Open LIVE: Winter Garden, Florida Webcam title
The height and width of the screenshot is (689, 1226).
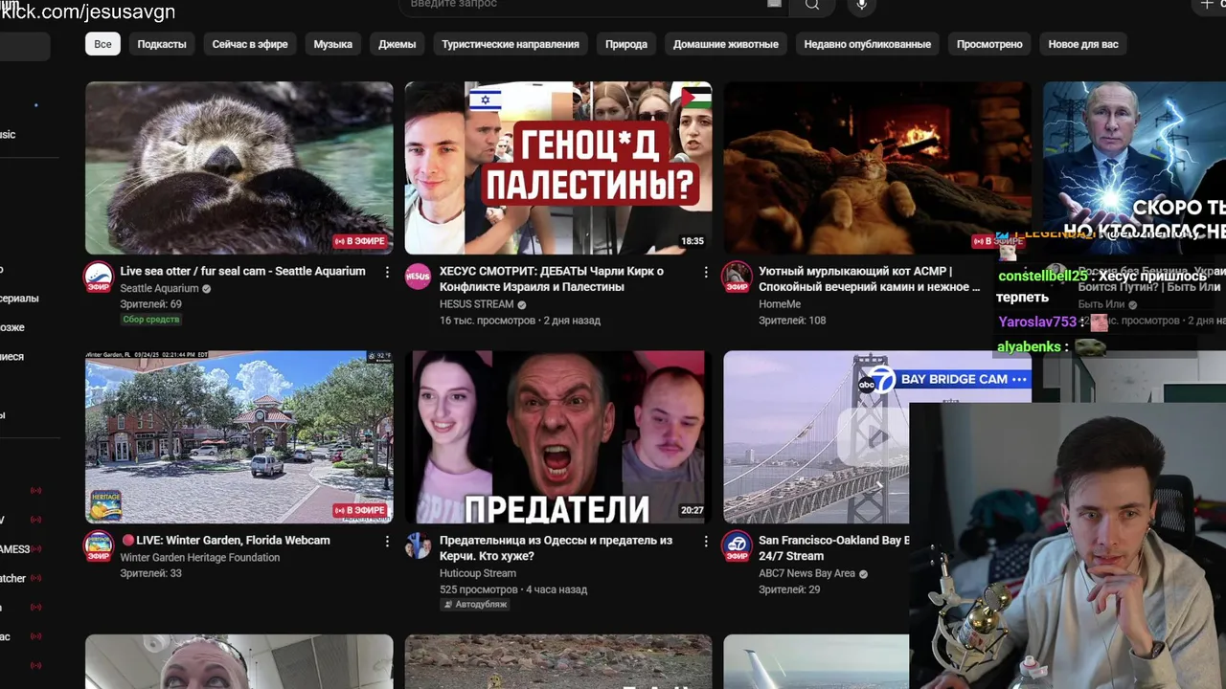coord(225,541)
